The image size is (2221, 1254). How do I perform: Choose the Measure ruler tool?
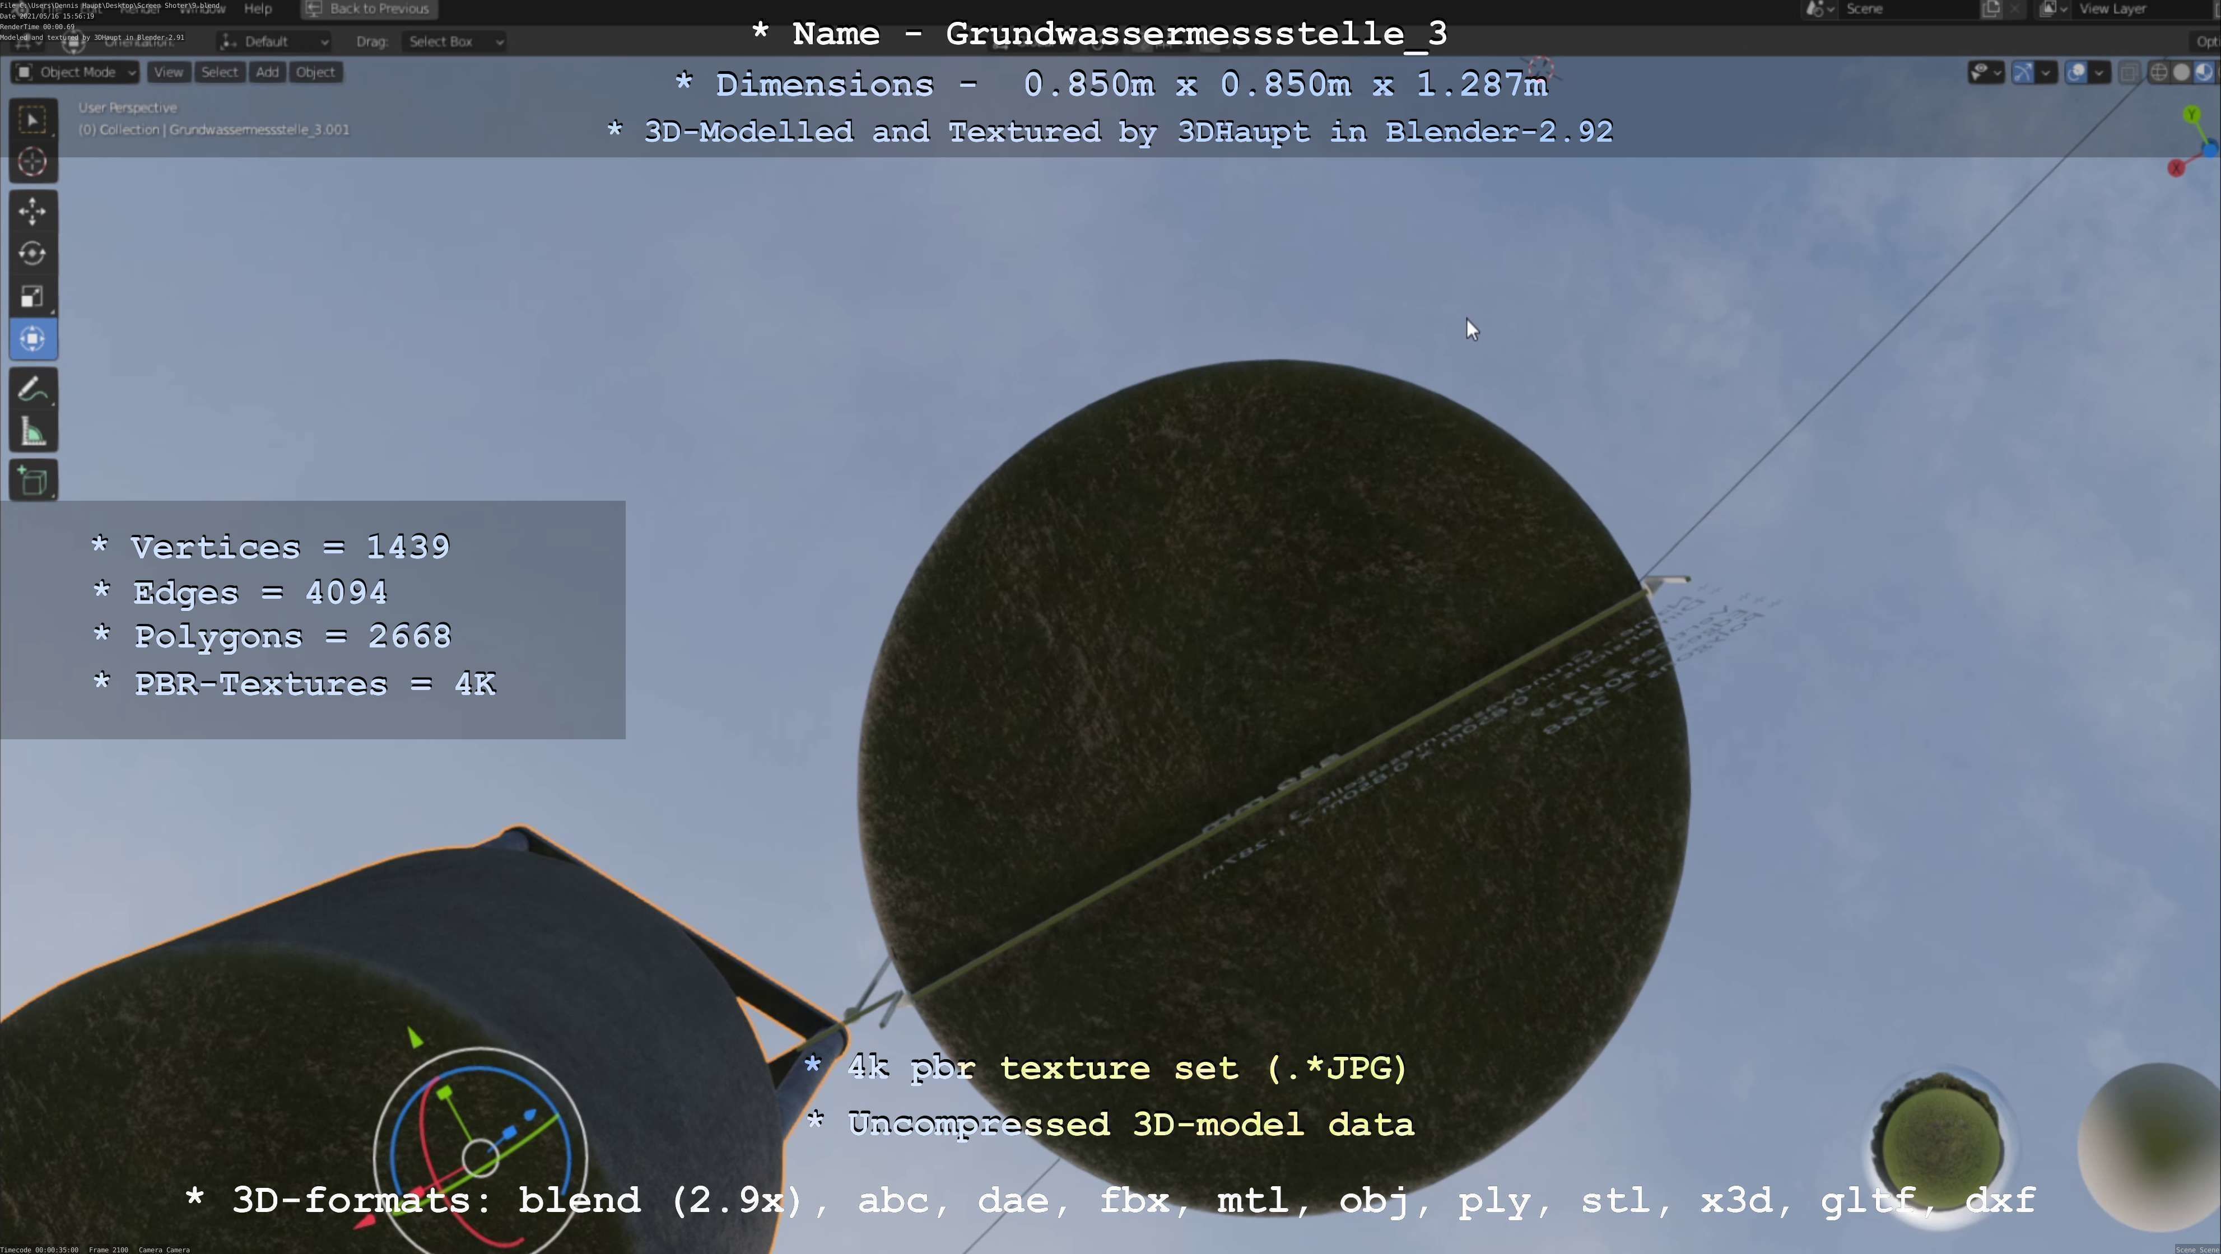click(32, 432)
